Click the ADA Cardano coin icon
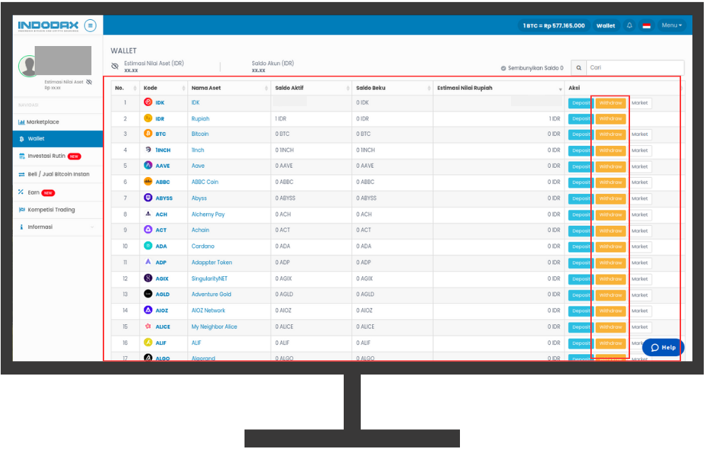The height and width of the screenshot is (451, 708). (148, 246)
